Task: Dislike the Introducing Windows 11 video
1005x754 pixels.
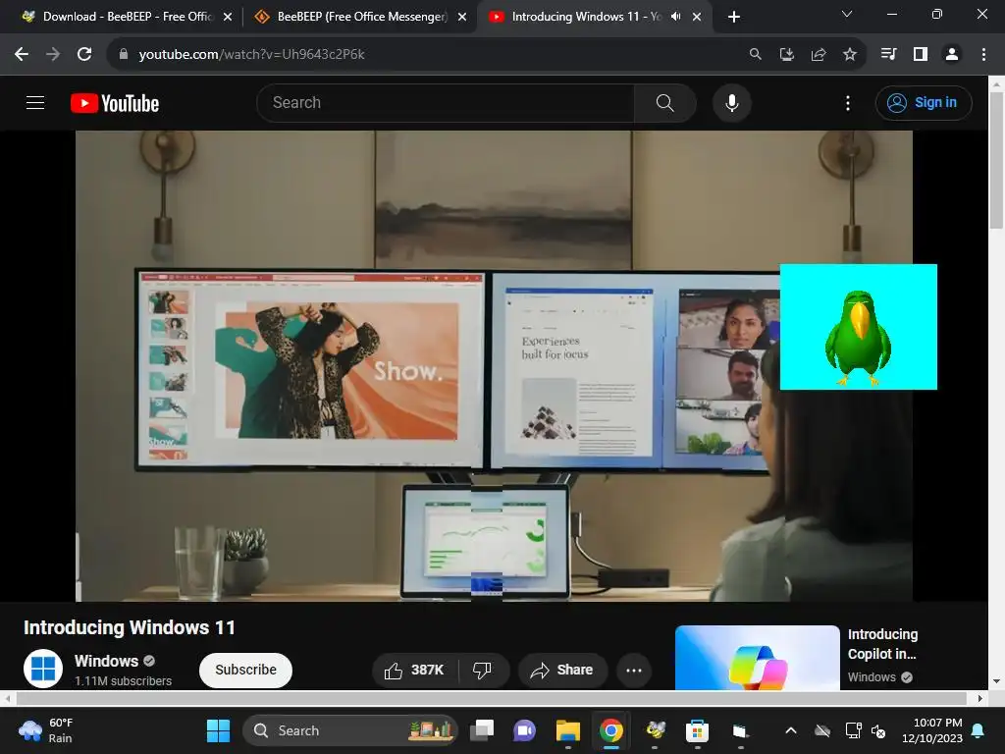Action: point(482,670)
